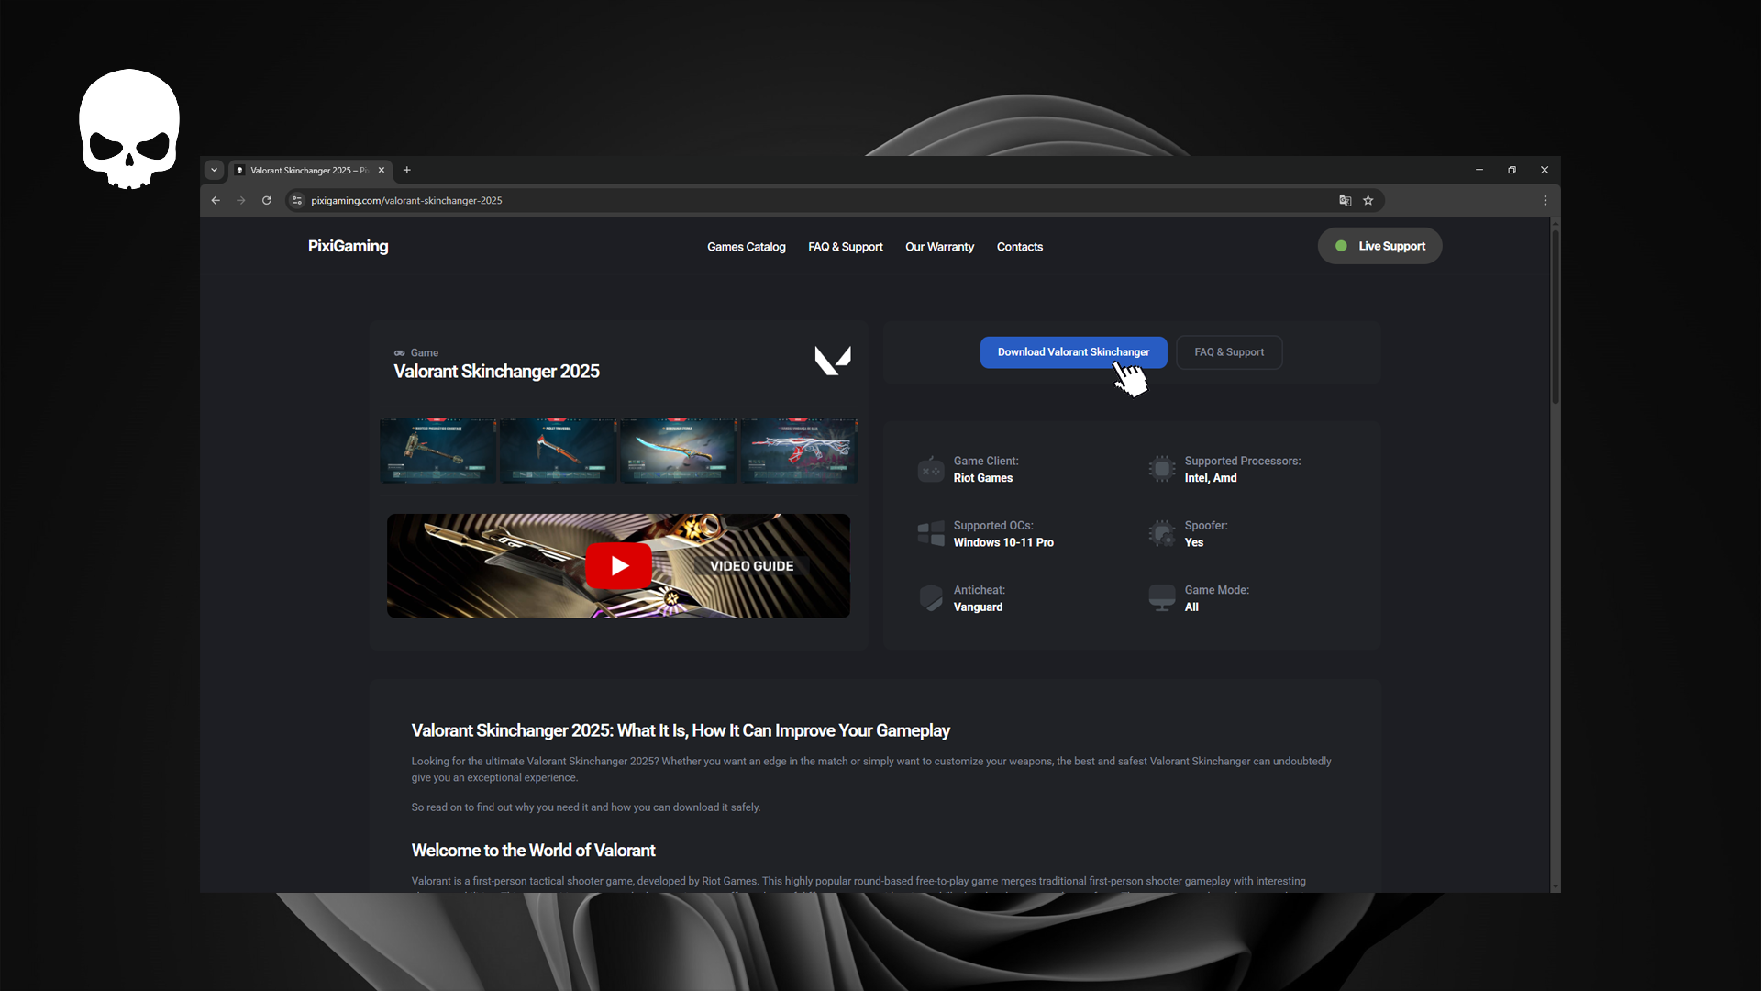Viewport: 1761px width, 991px height.
Task: Close the Valorant Skinchanger 2025 tab
Action: [382, 170]
